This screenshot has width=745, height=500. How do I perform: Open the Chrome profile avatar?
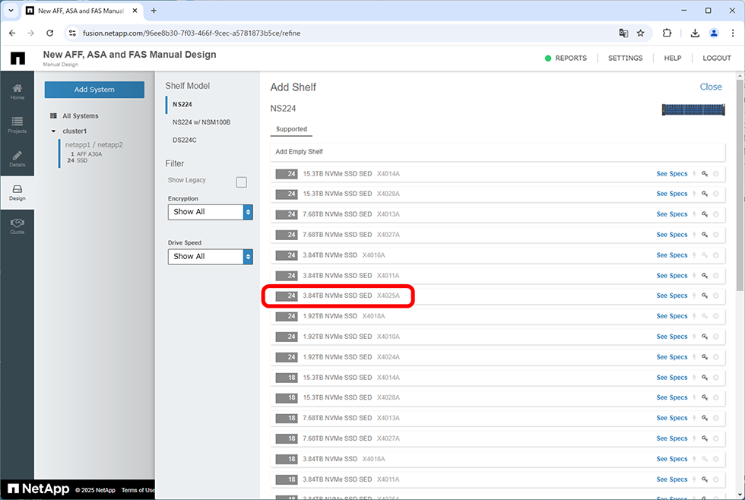pos(714,33)
